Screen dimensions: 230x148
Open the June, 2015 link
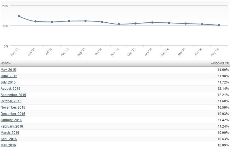(x=9, y=76)
